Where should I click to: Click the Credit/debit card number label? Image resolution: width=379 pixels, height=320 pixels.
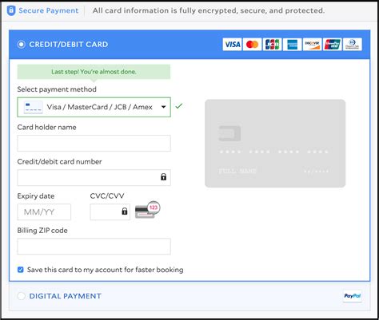[59, 161]
